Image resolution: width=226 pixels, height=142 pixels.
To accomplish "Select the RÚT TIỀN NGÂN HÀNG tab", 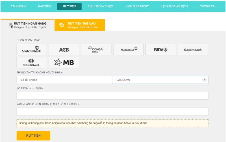I will 27,25.
